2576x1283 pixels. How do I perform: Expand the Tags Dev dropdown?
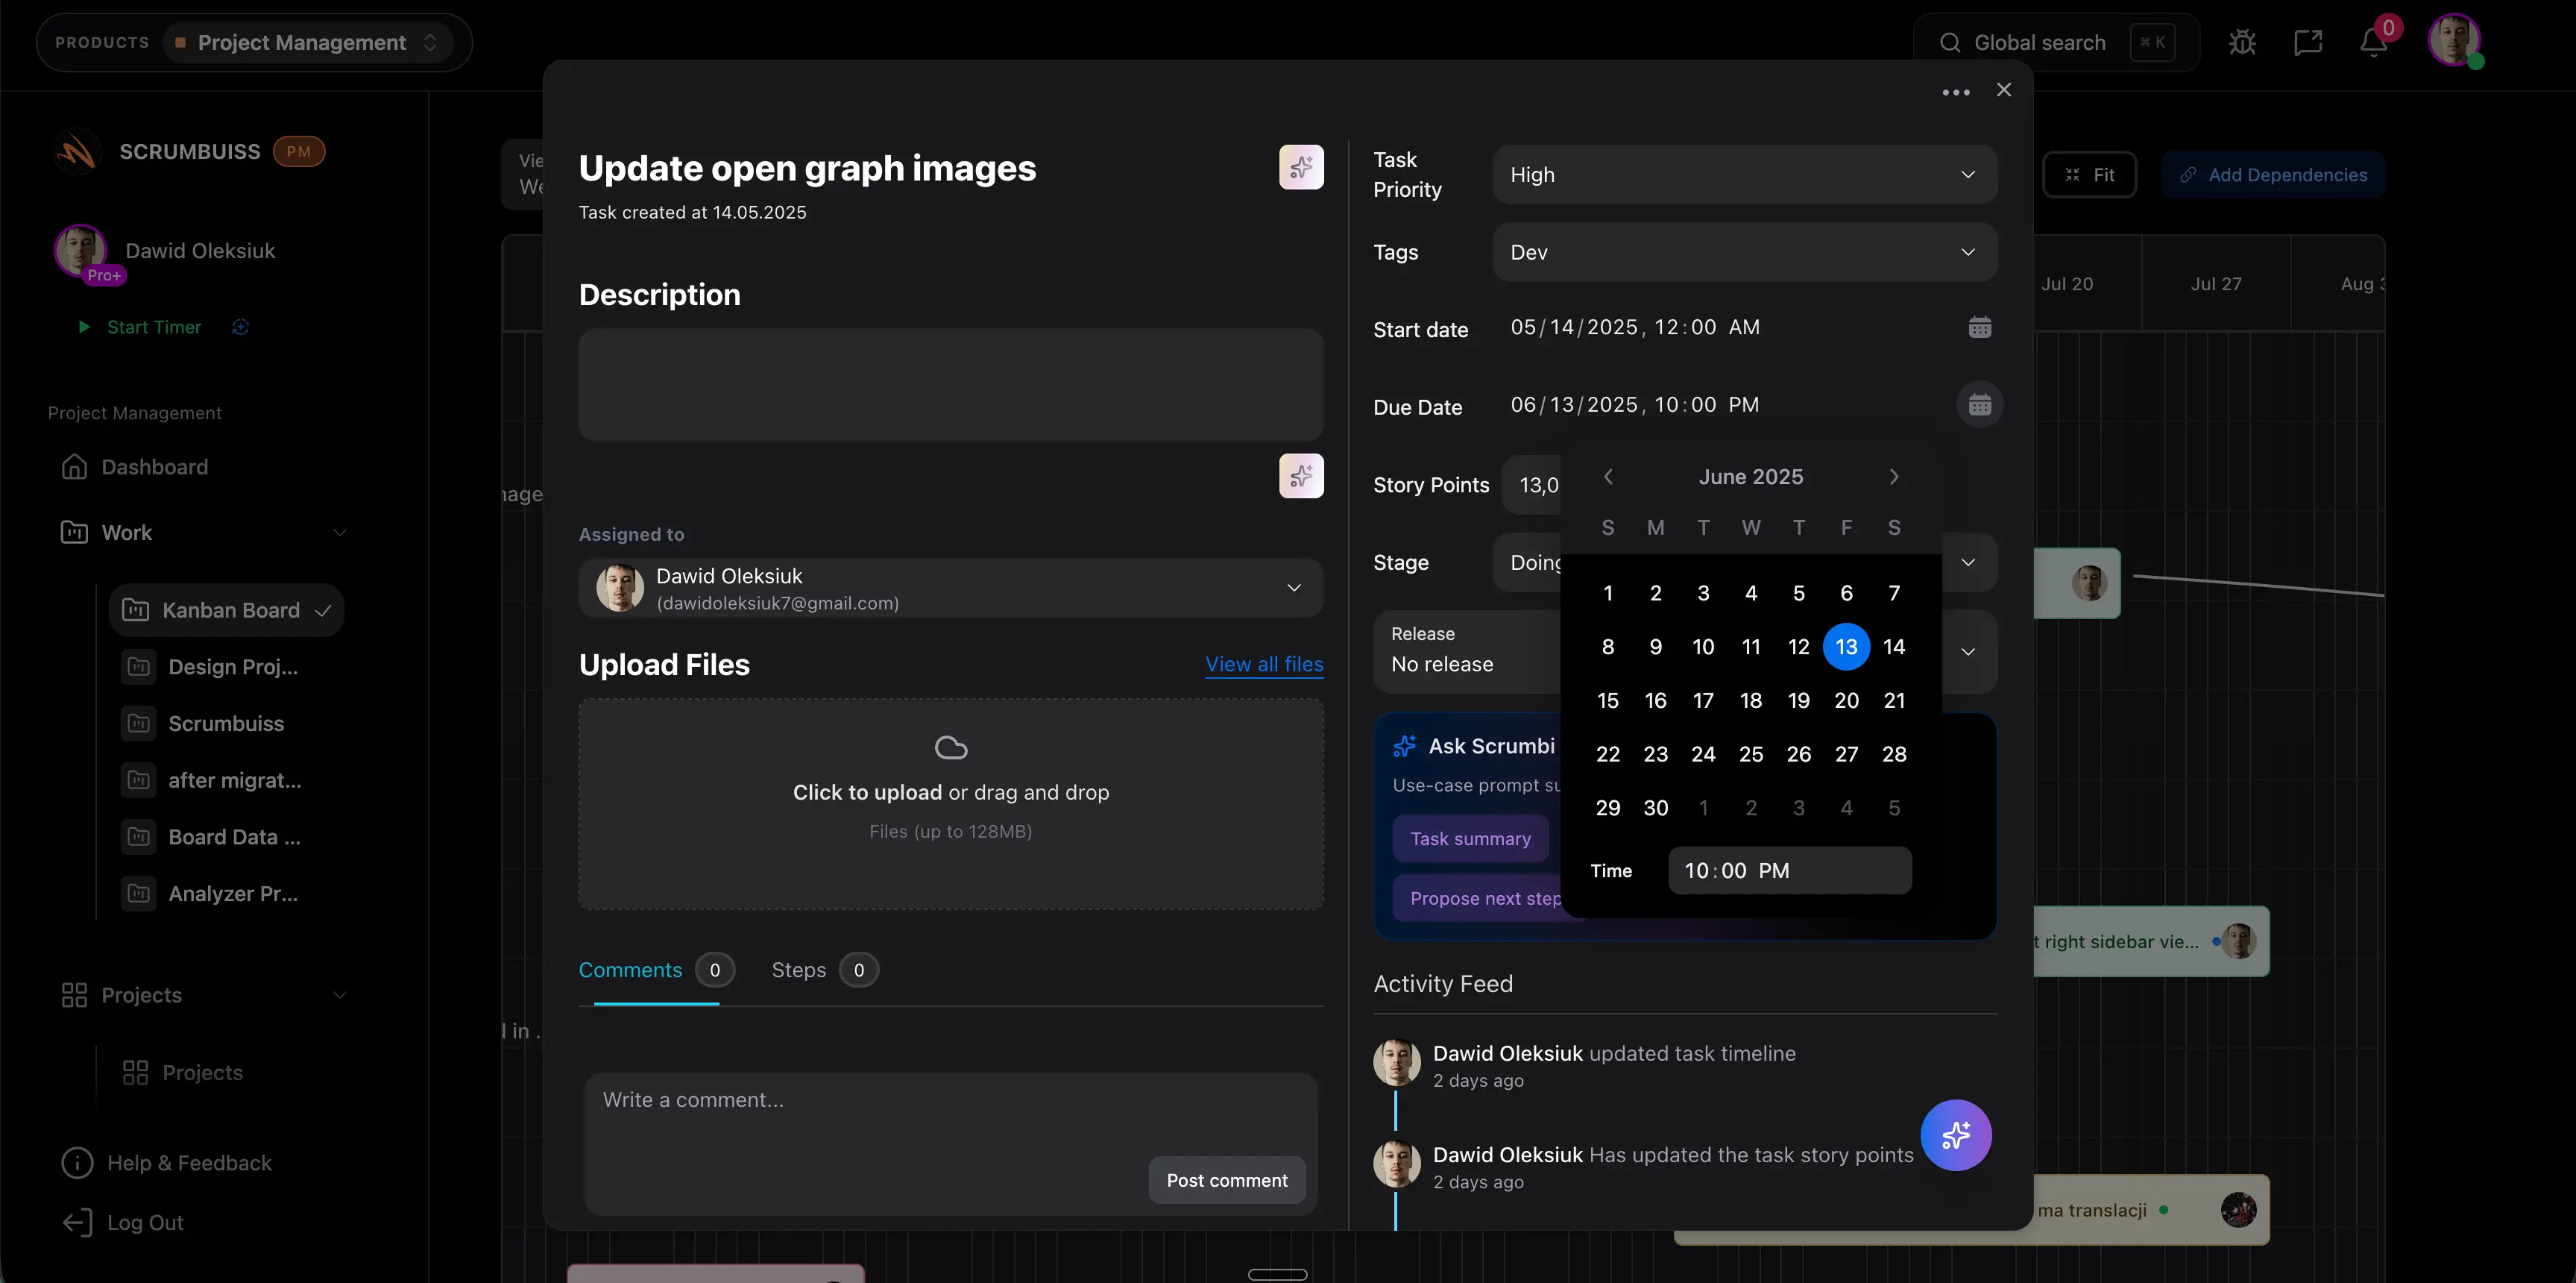(1744, 252)
